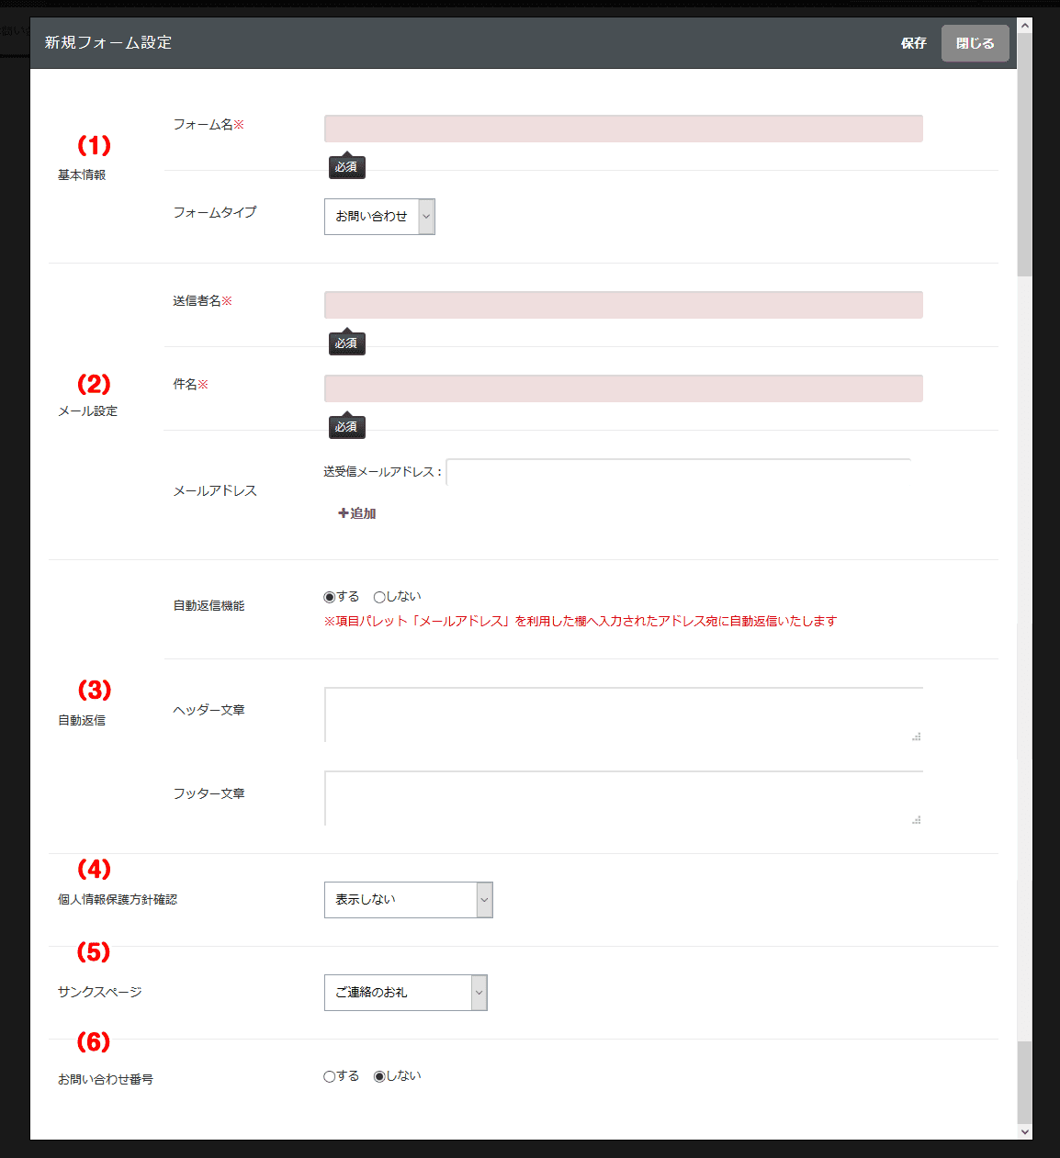The width and height of the screenshot is (1060, 1158).
Task: Click the 送受信メールアドレス input field
Action: point(678,472)
